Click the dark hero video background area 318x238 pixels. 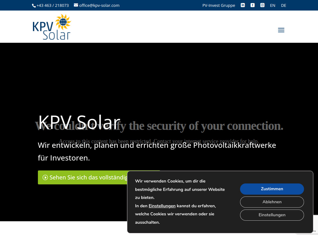[x=159, y=77]
